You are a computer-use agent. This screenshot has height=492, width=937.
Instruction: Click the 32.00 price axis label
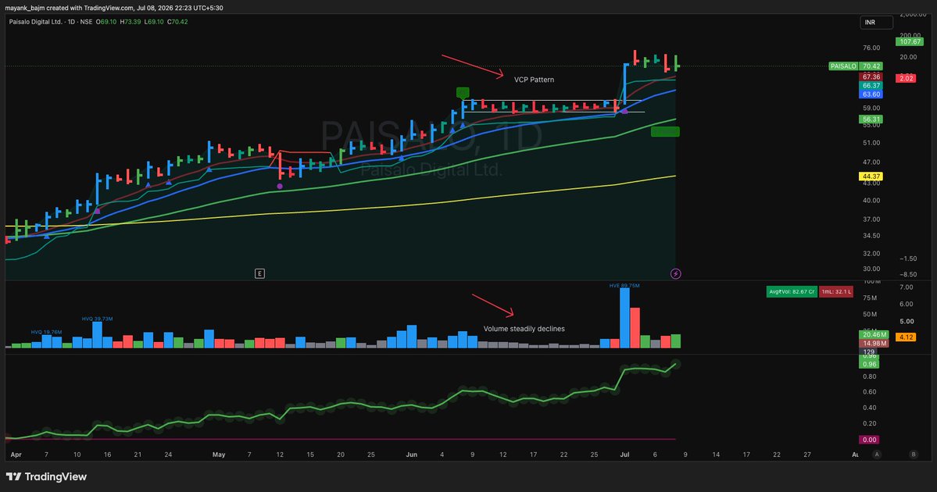[x=871, y=253]
